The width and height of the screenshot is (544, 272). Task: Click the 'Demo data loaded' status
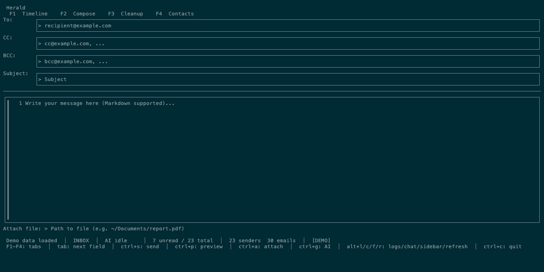pyautogui.click(x=31, y=241)
